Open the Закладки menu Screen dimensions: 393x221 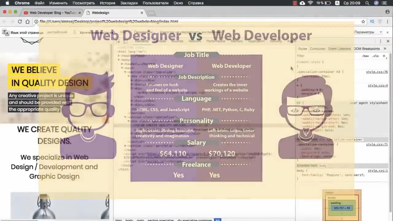pos(129,3)
